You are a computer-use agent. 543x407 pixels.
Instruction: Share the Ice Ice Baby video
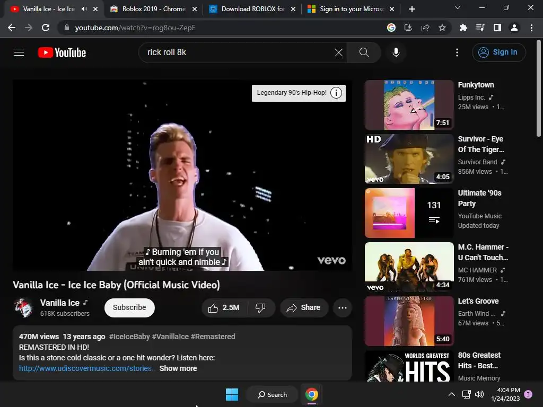[x=304, y=308]
